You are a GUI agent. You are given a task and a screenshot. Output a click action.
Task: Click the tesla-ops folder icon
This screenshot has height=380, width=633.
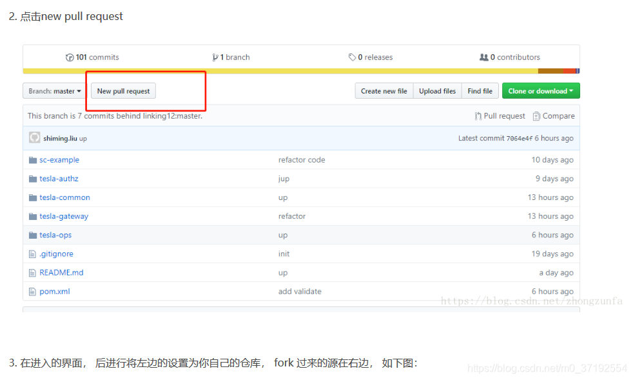pyautogui.click(x=33, y=235)
